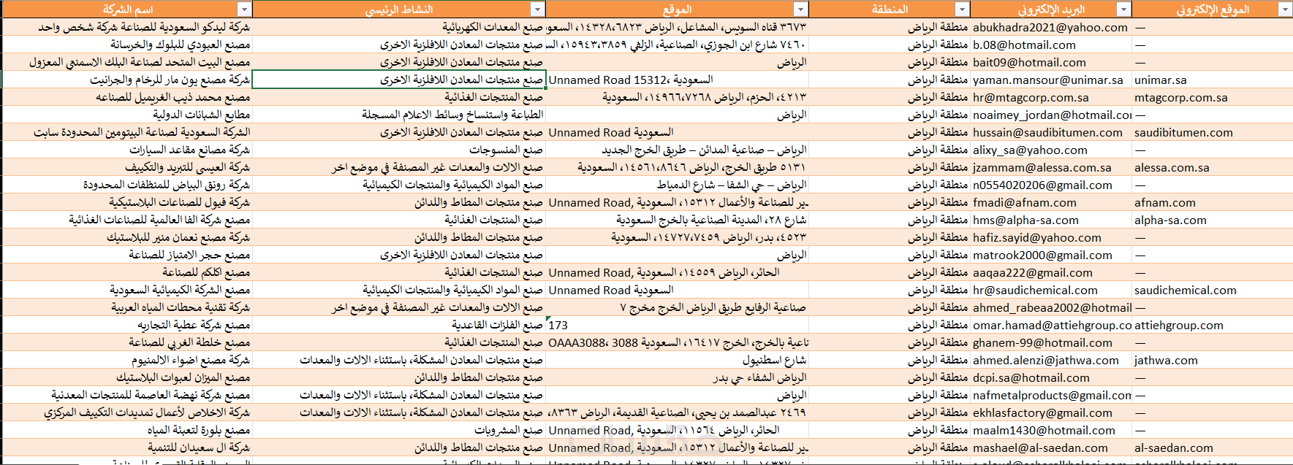Click company cell مصنع العبودي للبلوك والخرسانة
Screen dimensions: 1293x465
point(126,45)
